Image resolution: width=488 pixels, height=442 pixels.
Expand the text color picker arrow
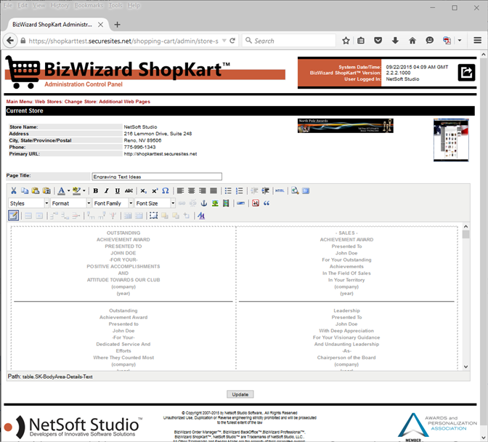(x=68, y=190)
